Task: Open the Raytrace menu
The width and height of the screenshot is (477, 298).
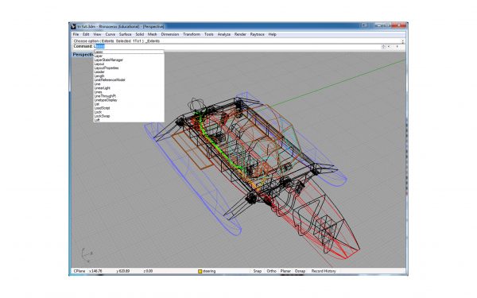Action: coord(257,34)
